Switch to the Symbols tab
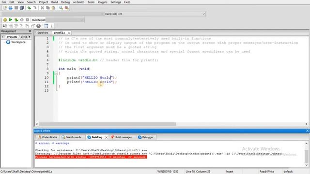This screenshot has height=174, width=310. click(24, 37)
